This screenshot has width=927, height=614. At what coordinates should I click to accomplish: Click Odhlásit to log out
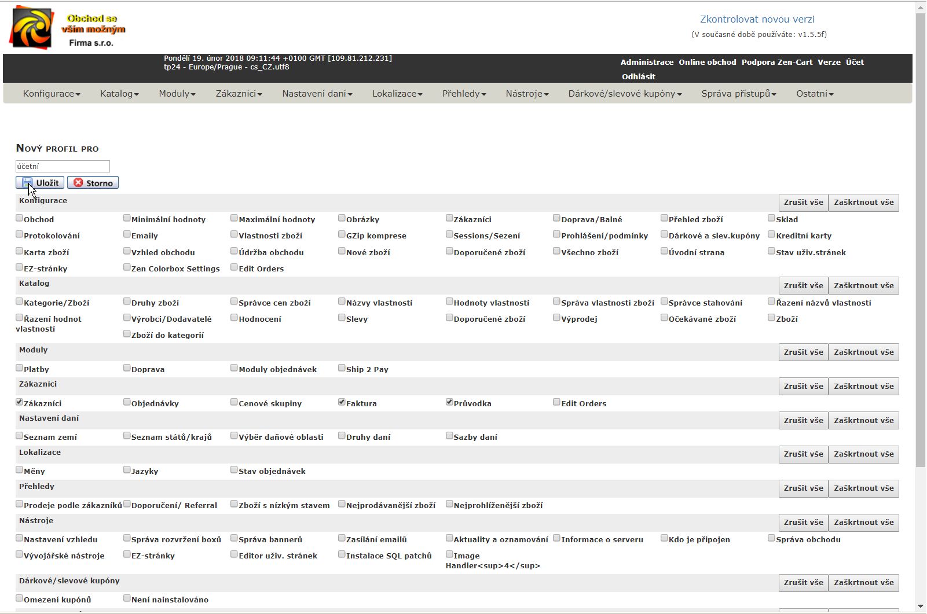[x=638, y=76]
